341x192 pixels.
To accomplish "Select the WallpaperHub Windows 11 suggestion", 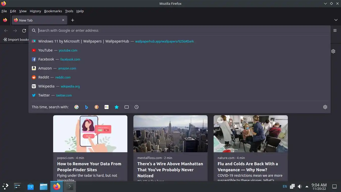I will point(179,41).
